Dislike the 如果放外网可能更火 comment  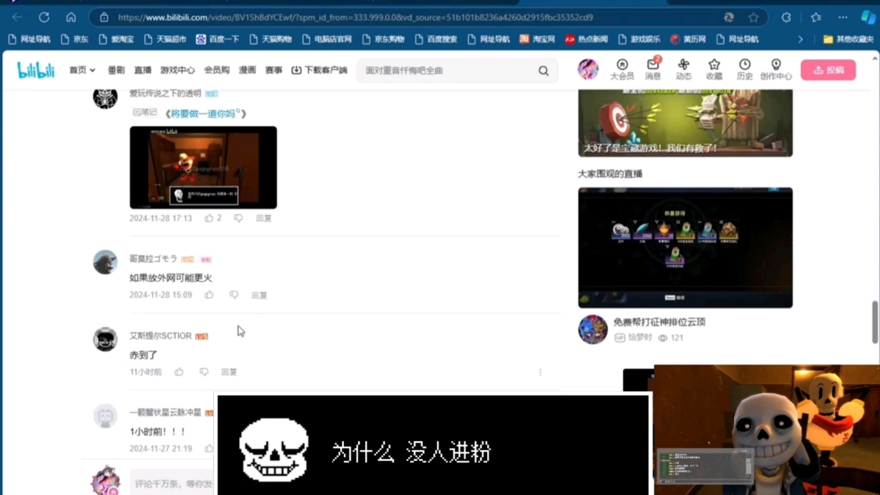(234, 295)
